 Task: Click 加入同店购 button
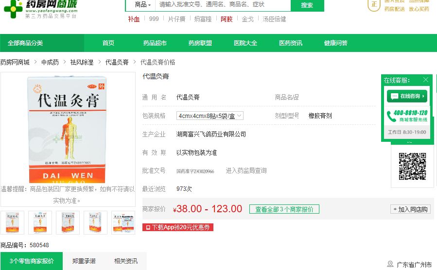pyautogui.click(x=410, y=209)
